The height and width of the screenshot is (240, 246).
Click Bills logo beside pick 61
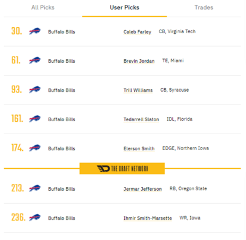click(34, 60)
